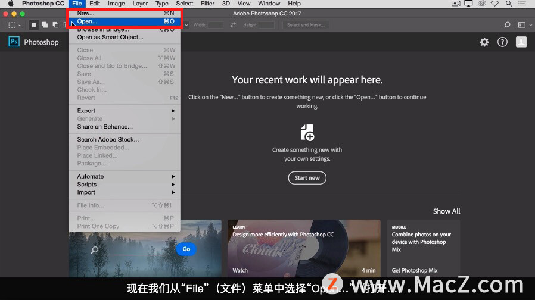Select the Add to selection icon
535x300 pixels.
[x=44, y=25]
